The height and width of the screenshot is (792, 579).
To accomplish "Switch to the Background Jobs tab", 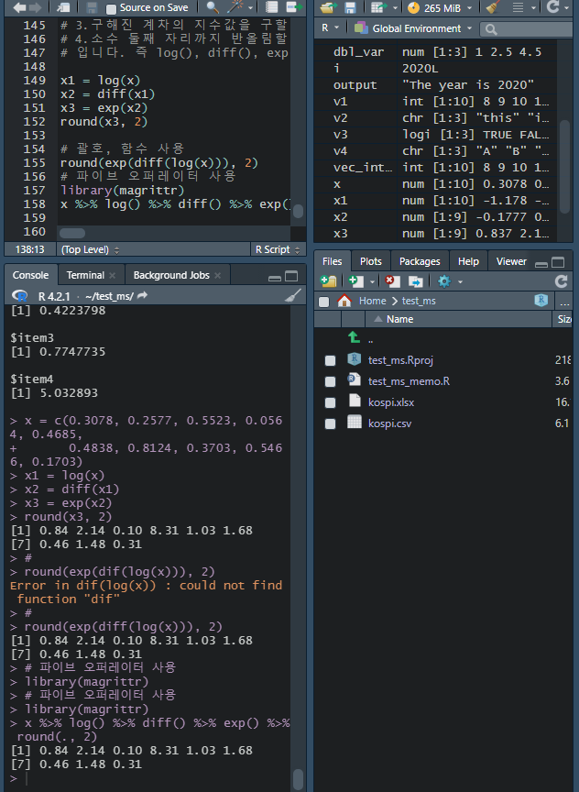I will point(171,275).
